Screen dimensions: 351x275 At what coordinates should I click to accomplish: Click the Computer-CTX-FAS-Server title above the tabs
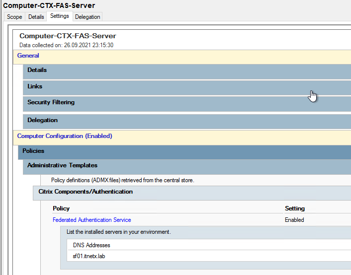[49, 5]
